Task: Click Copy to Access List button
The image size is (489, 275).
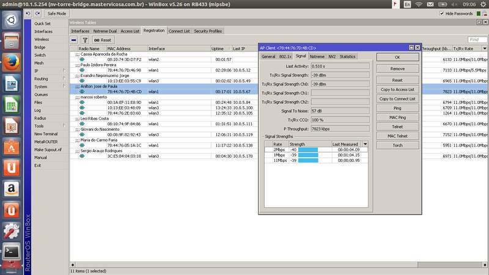Action: coord(398,89)
